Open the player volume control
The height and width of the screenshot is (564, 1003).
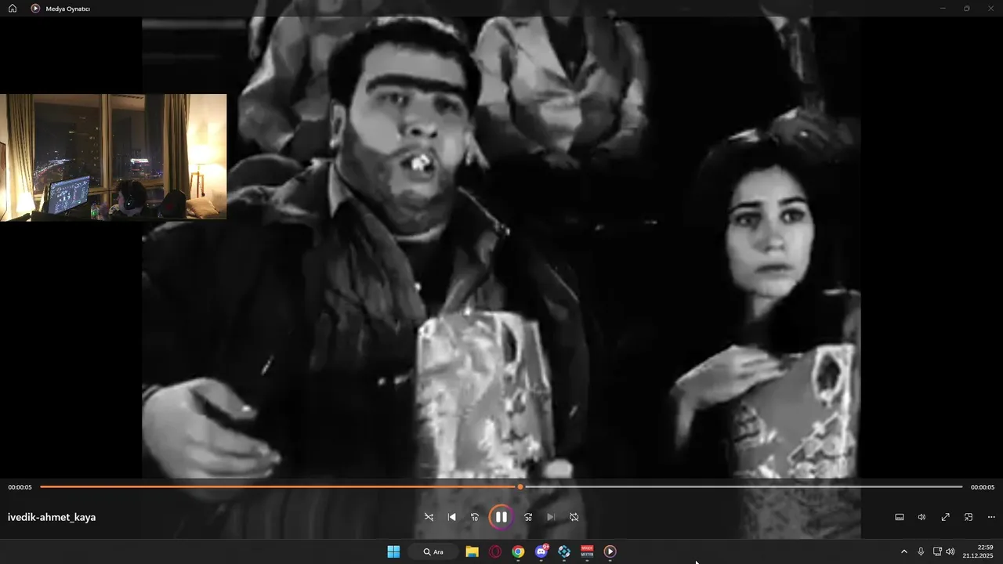(x=922, y=517)
